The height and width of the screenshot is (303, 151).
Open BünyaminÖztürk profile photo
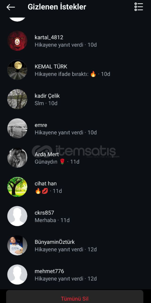coord(17,245)
